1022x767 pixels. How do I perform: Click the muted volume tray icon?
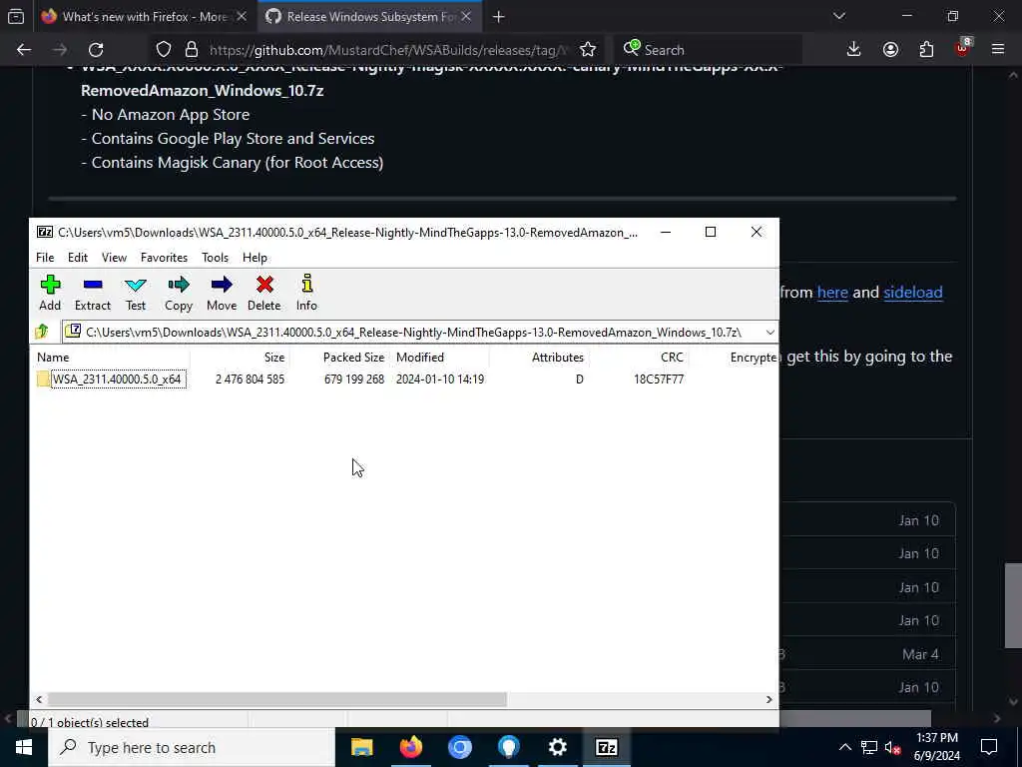click(892, 748)
